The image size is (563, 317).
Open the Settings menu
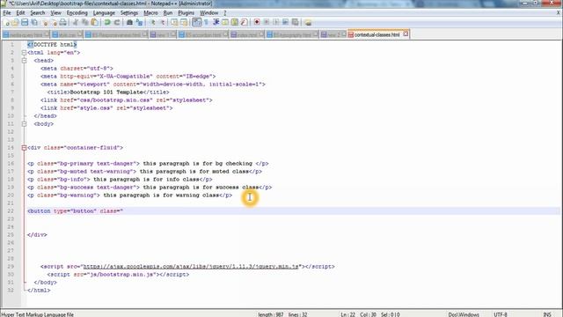click(x=129, y=12)
